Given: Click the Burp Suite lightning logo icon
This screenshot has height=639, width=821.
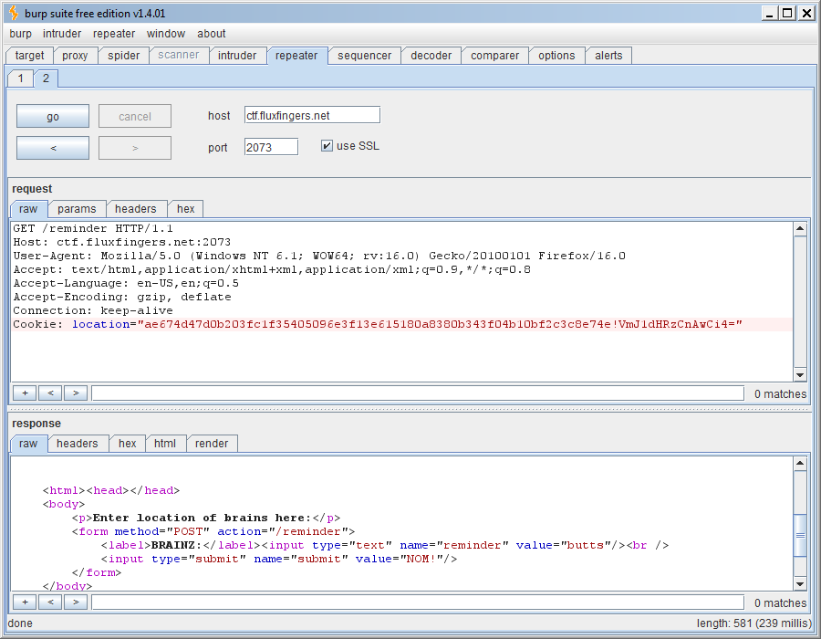Looking at the screenshot, I should 13,13.
